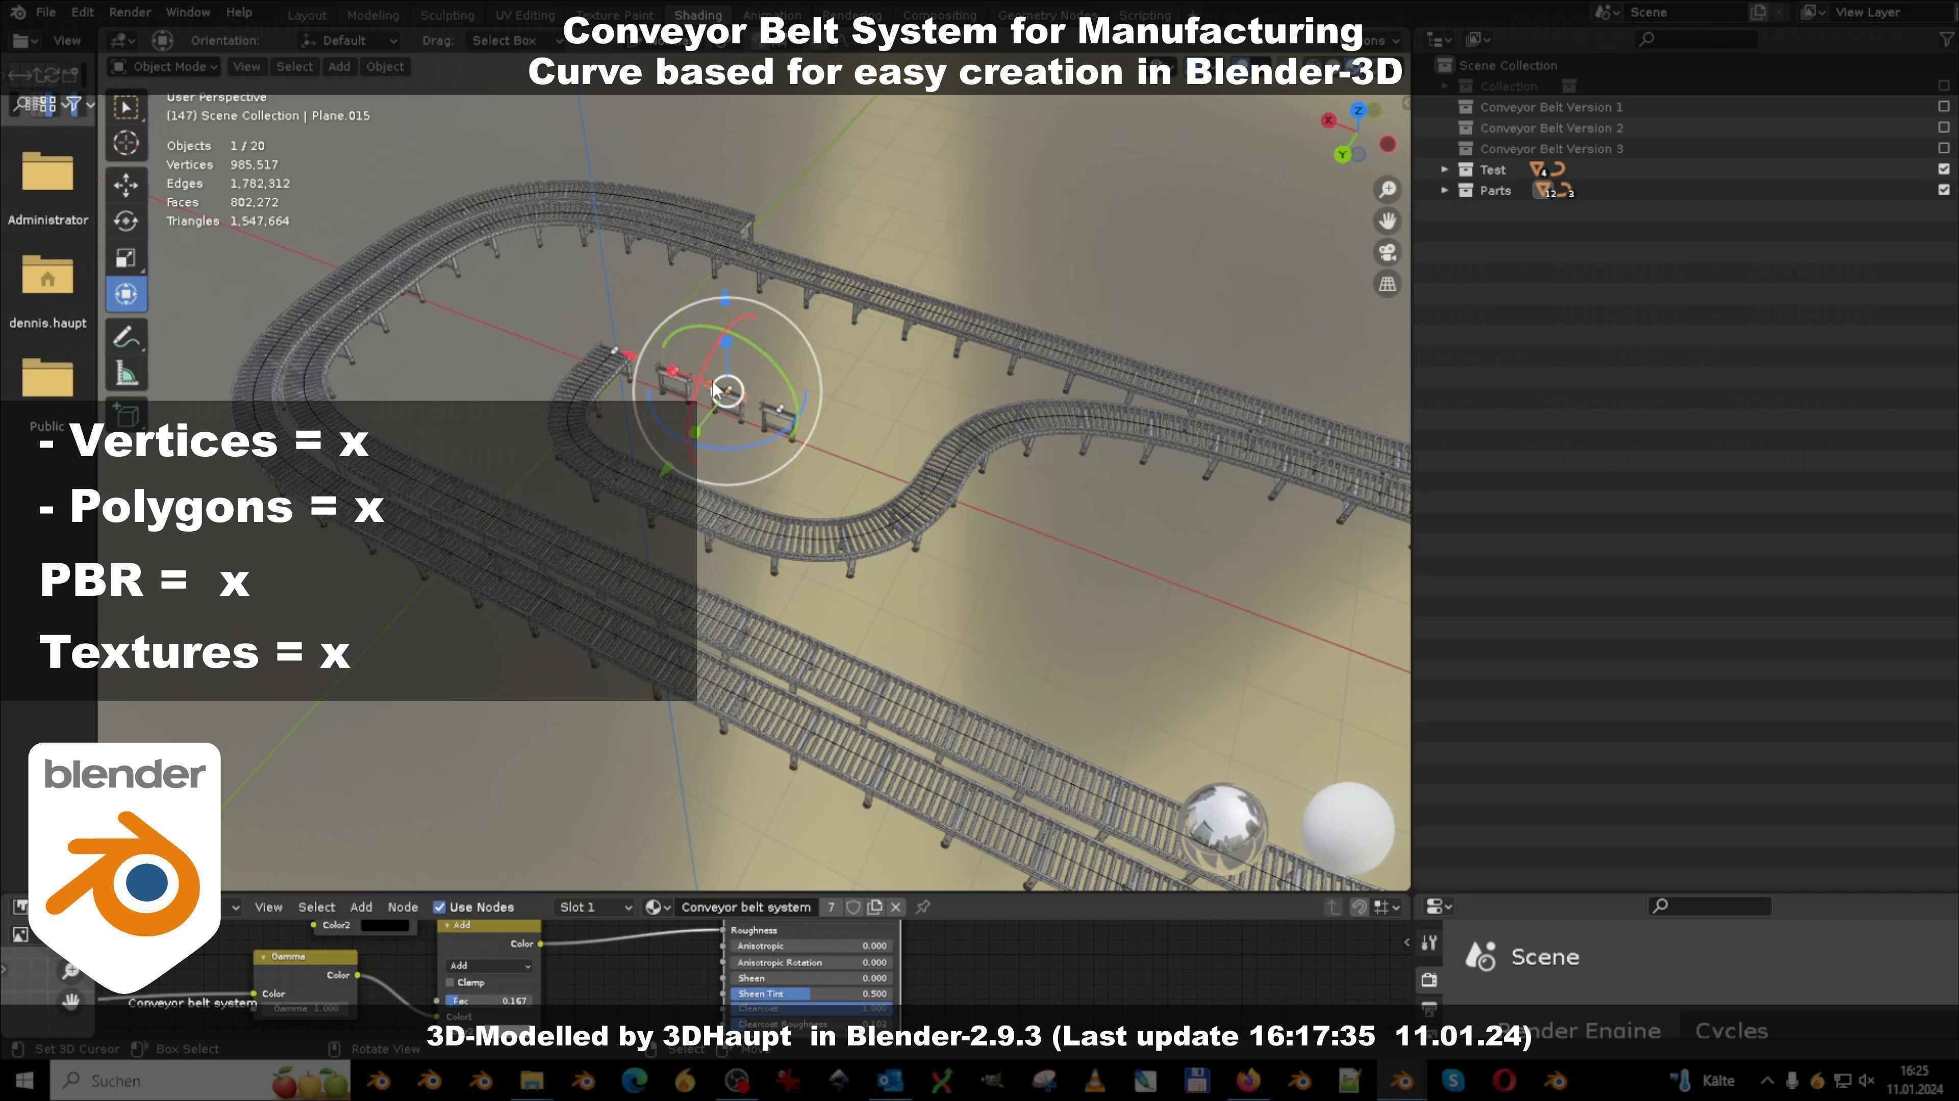The image size is (1959, 1101).
Task: Click the Windows Start button
Action: [x=24, y=1080]
